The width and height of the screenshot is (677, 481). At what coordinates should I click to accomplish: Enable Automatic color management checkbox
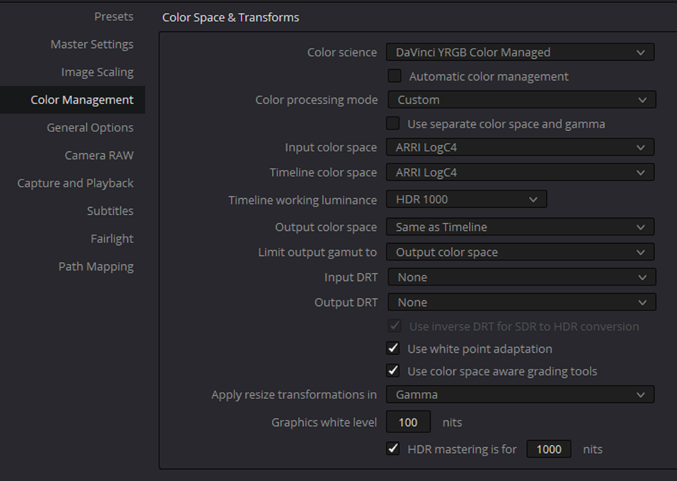[x=394, y=76]
